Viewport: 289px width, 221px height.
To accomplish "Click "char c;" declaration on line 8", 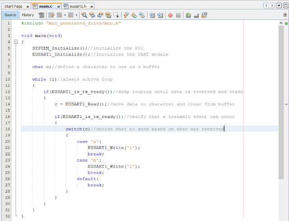I will tap(42, 67).
